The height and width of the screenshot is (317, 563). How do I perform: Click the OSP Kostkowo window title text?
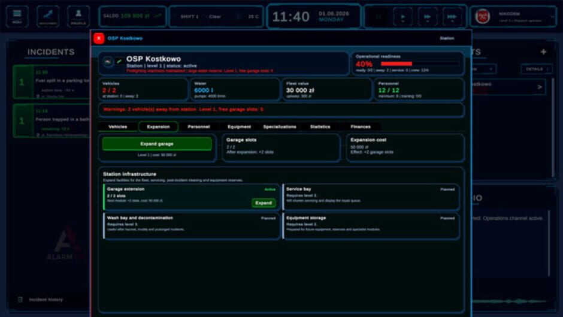click(x=125, y=38)
